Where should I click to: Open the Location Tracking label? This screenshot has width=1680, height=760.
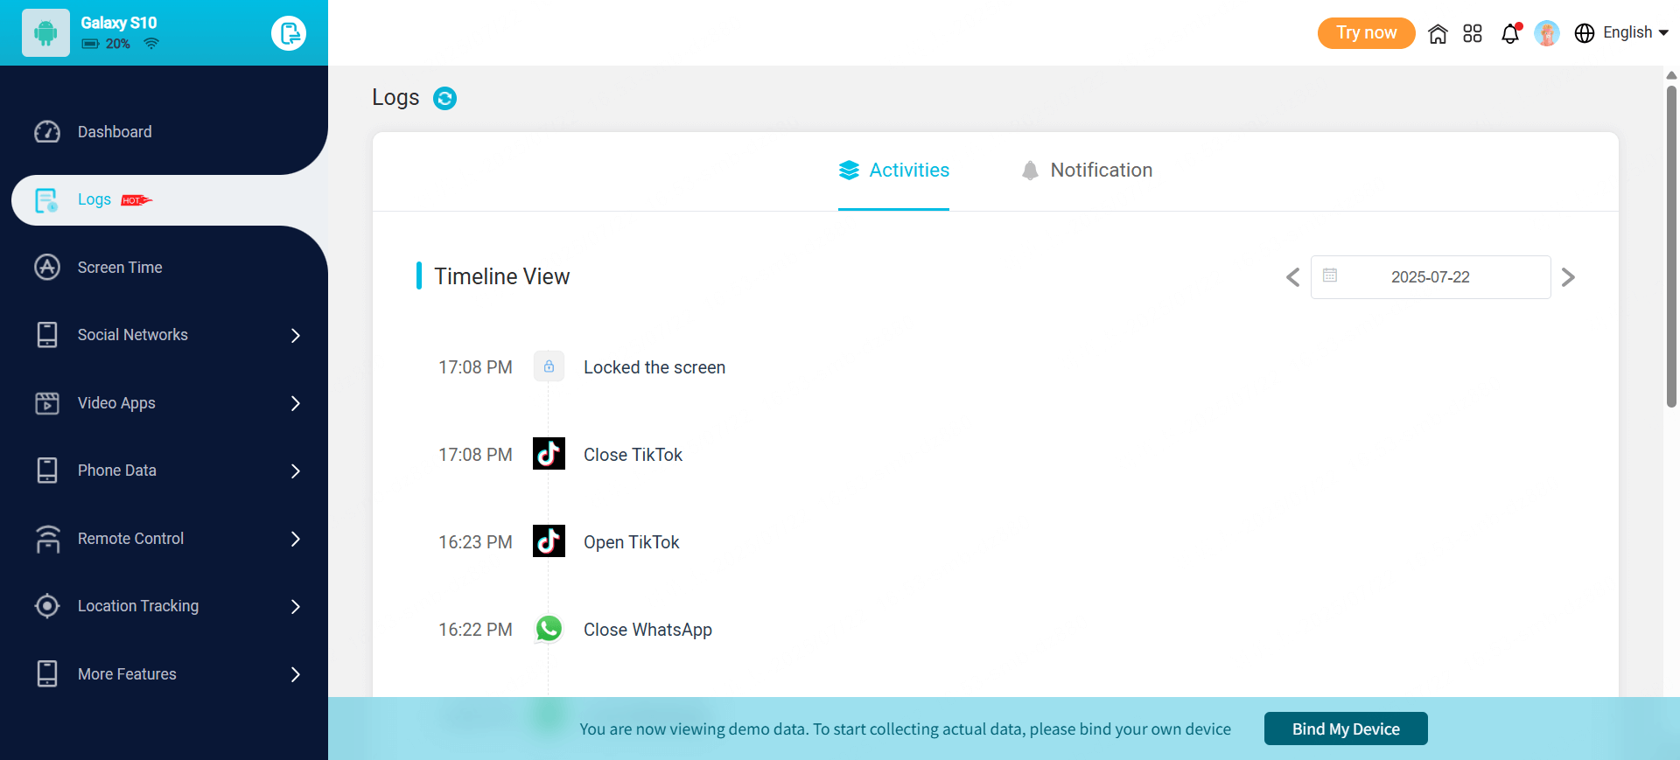pos(138,606)
